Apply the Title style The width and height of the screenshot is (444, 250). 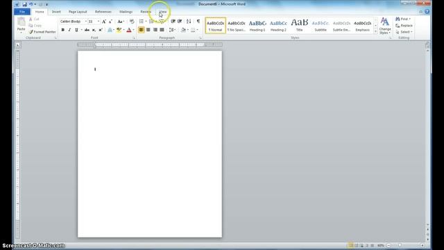[x=299, y=26]
